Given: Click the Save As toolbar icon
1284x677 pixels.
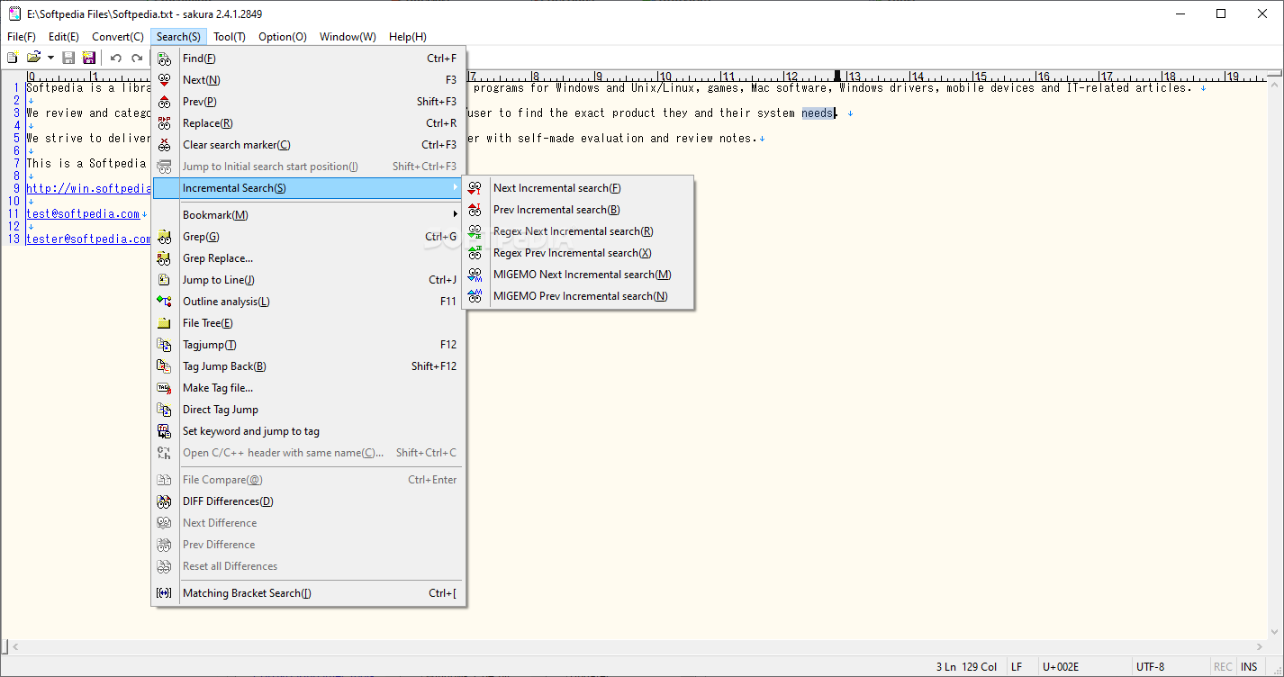Looking at the screenshot, I should point(89,58).
